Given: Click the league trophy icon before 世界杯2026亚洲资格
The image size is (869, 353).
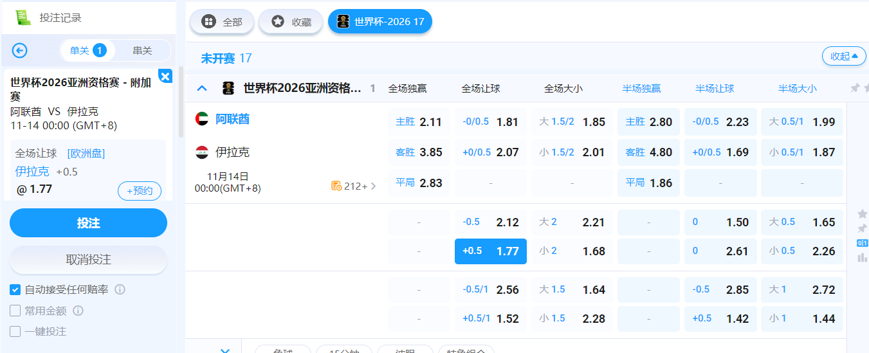Looking at the screenshot, I should (228, 88).
